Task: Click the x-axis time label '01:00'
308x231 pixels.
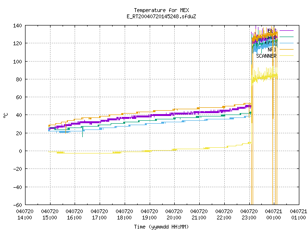Action: coord(298,218)
